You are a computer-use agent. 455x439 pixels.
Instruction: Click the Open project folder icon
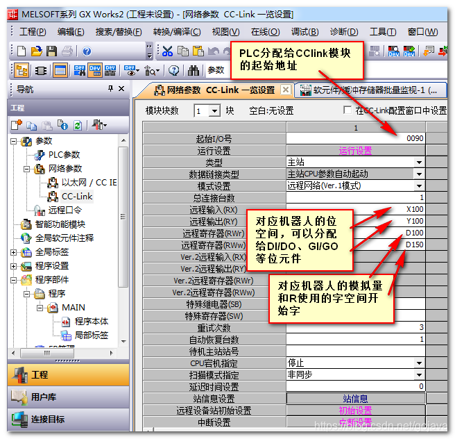coord(37,51)
